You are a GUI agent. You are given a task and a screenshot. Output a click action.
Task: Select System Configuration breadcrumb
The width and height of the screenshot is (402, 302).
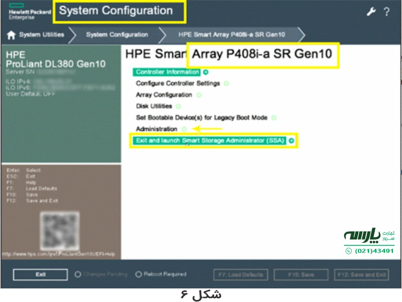pos(117,35)
